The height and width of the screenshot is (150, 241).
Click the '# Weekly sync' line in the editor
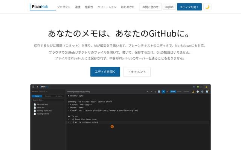click(x=76, y=96)
